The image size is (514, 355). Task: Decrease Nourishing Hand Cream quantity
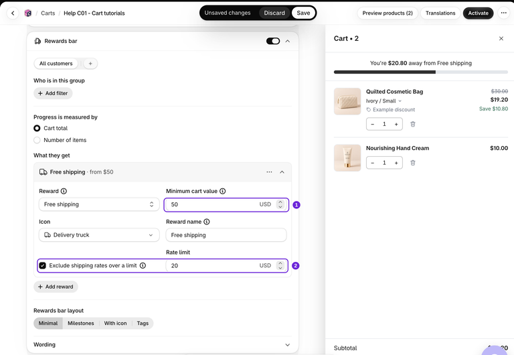point(372,163)
